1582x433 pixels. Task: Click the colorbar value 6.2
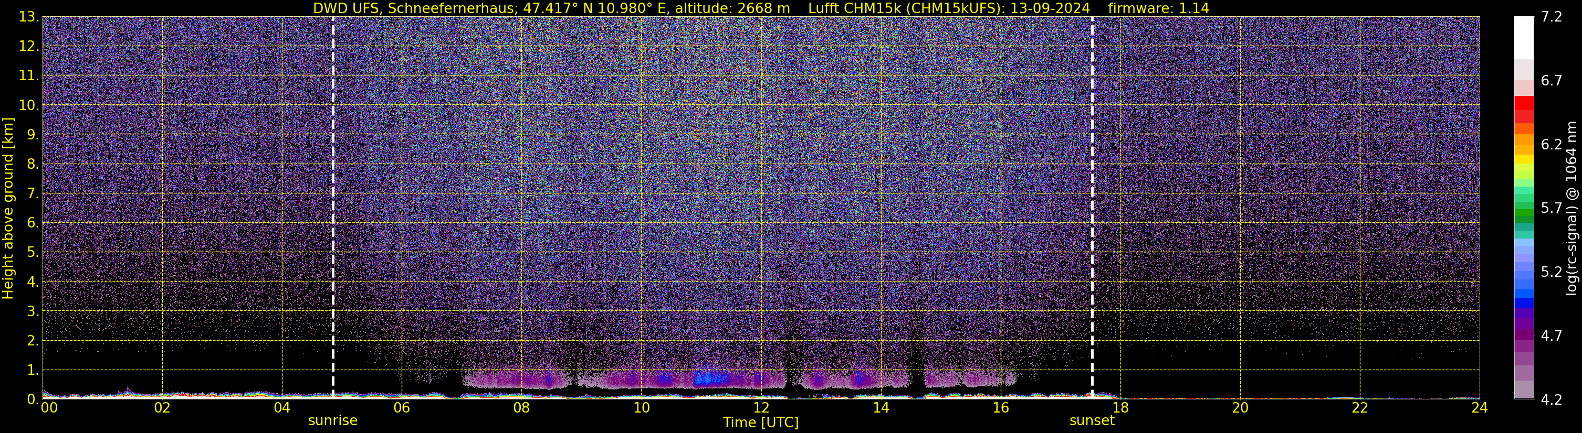[x=1552, y=144]
